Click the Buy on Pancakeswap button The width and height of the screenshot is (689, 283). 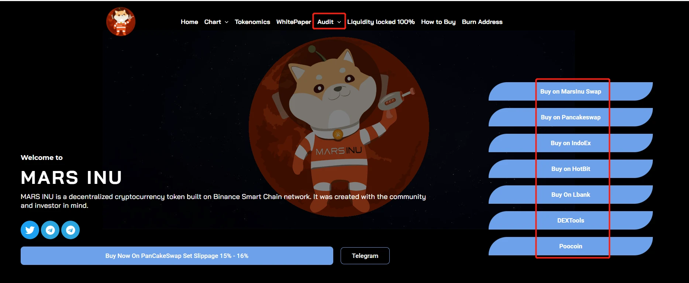[x=571, y=117]
